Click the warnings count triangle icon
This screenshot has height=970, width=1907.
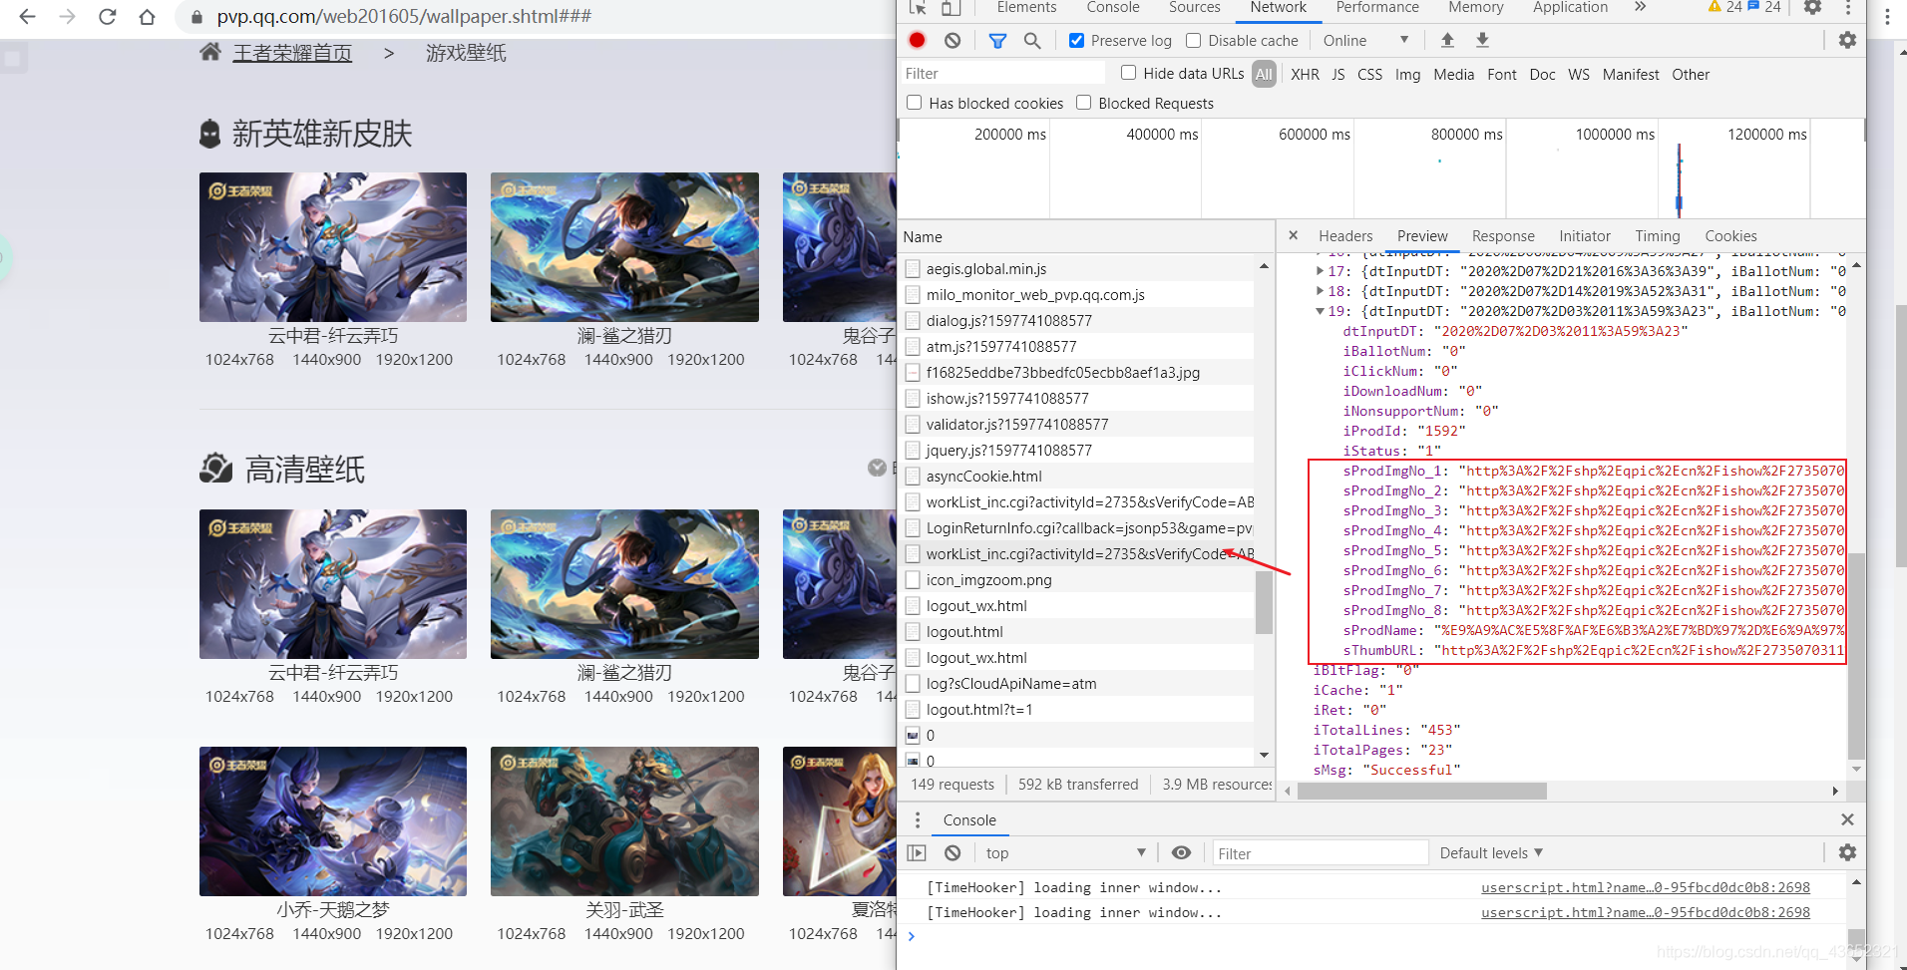(1715, 7)
